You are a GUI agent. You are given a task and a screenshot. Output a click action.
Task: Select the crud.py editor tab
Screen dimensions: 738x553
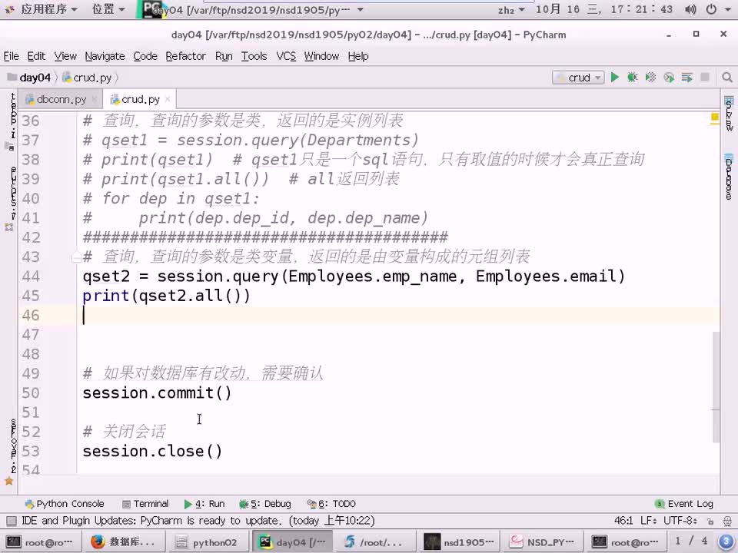pyautogui.click(x=140, y=100)
